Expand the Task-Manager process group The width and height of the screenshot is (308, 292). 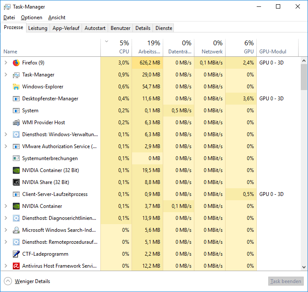pyautogui.click(x=6, y=75)
